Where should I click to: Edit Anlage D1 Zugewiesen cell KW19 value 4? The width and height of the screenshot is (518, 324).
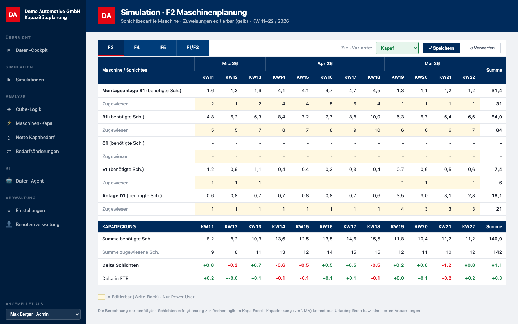click(396, 209)
